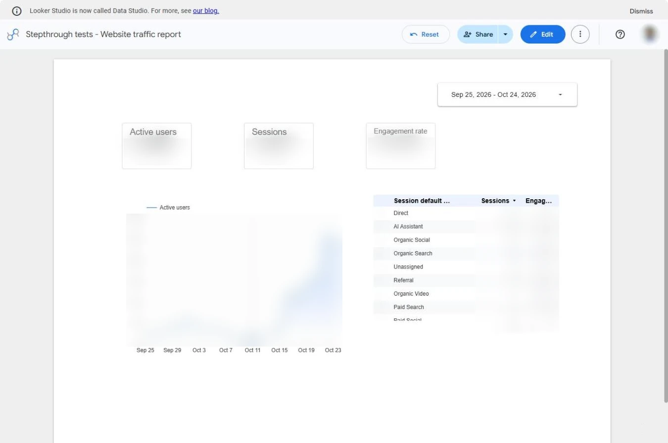Click the Organic Video table row
The height and width of the screenshot is (443, 668).
coord(466,294)
